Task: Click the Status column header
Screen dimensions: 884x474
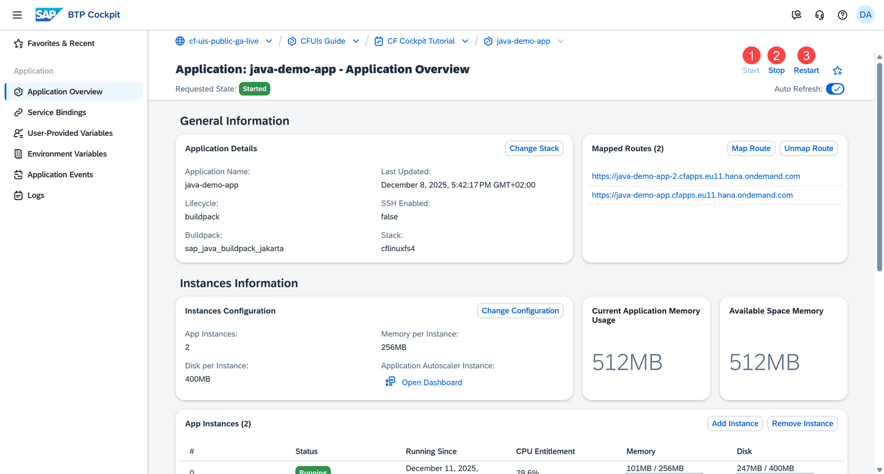Action: [306, 451]
